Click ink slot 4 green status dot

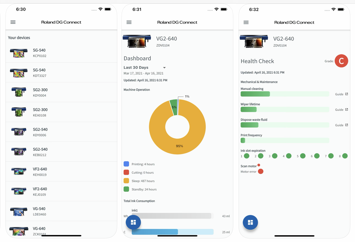(289, 156)
